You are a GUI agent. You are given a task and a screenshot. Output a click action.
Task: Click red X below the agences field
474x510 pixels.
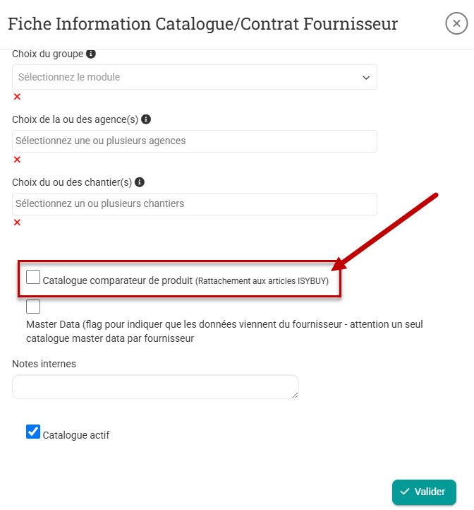[17, 160]
